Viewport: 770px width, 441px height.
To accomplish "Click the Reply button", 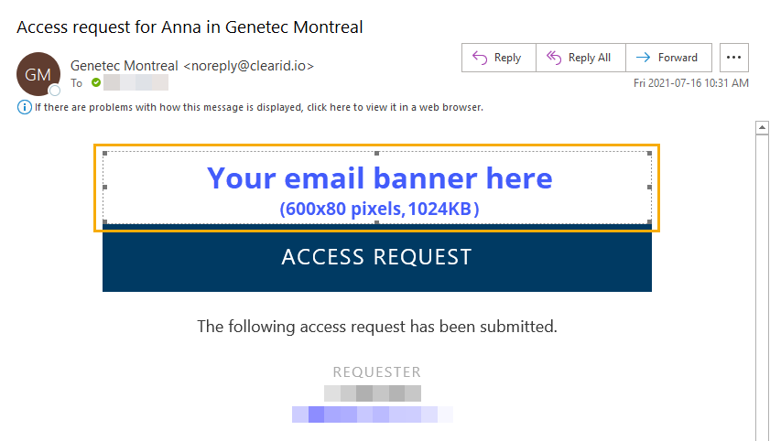I will [498, 58].
